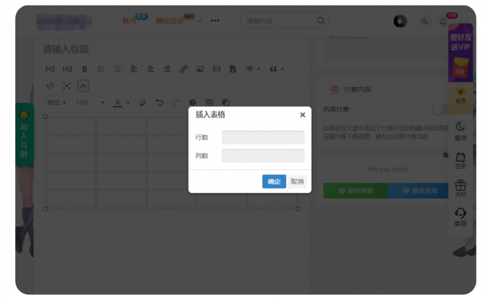487x298 pixels.
Task: Click 取消 to cancel table insertion
Action: click(x=297, y=182)
